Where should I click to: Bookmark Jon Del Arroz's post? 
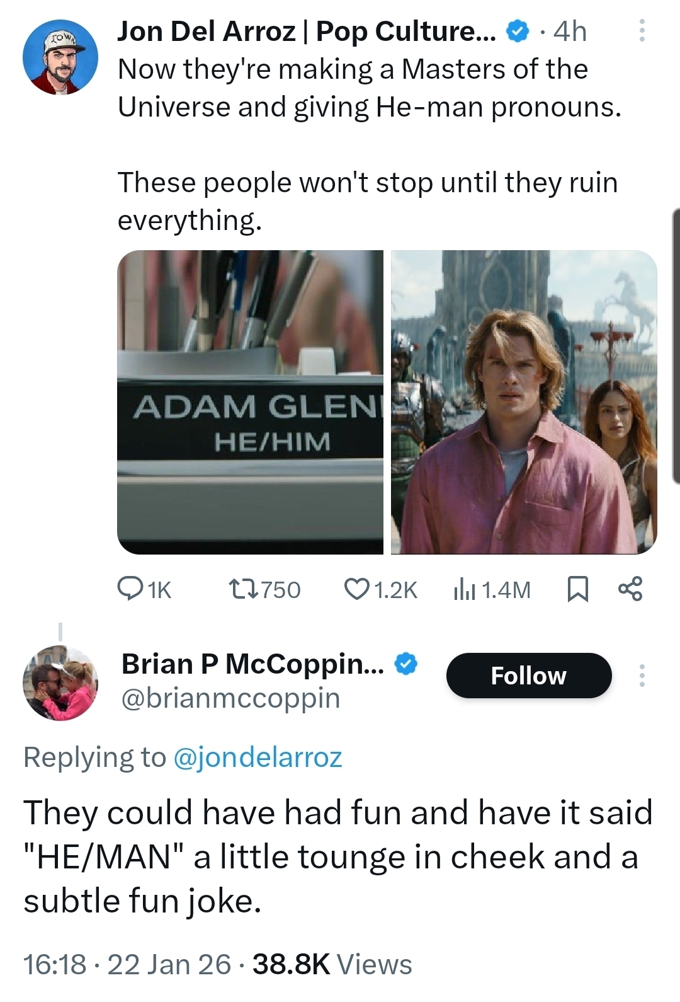click(577, 589)
